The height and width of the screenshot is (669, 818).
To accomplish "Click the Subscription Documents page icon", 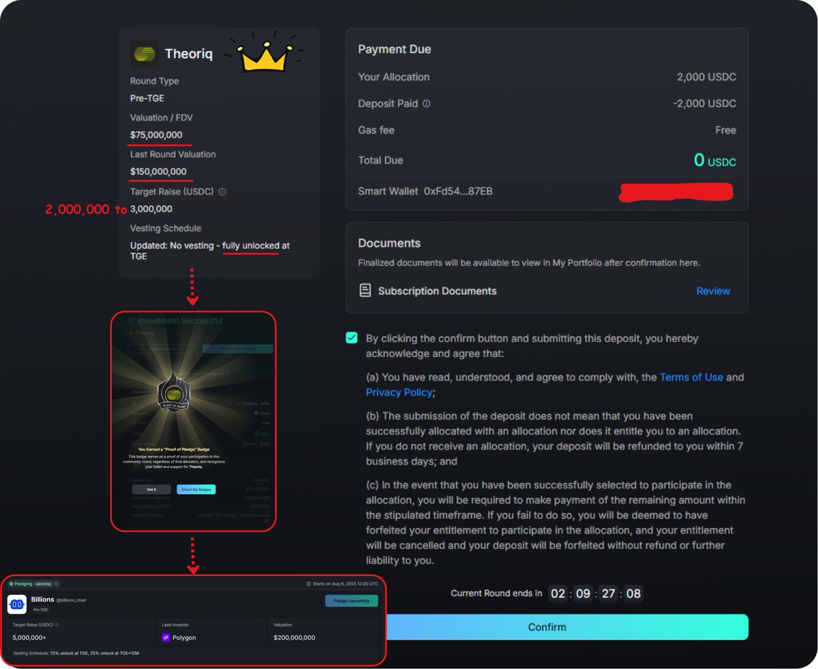I will click(x=365, y=291).
